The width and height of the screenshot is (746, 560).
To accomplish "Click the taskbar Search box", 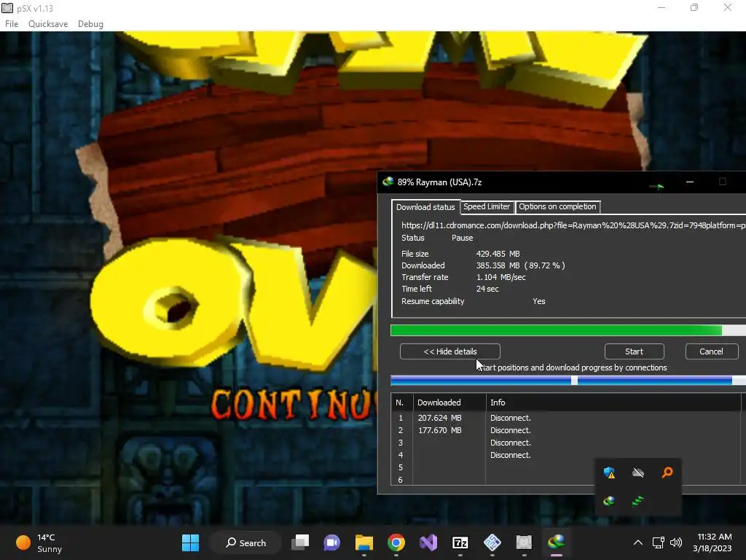I will click(246, 542).
